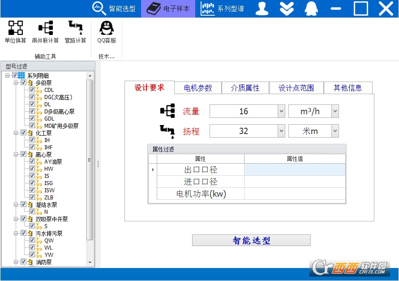Image resolution: width=399 pixels, height=281 pixels.
Task: Toggle the ISW series checkbox
Action: 32,190
